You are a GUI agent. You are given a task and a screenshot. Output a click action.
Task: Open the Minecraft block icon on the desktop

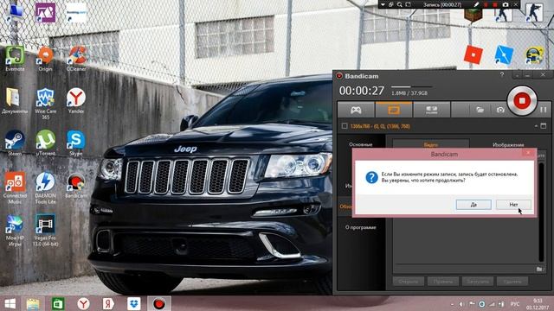click(473, 15)
